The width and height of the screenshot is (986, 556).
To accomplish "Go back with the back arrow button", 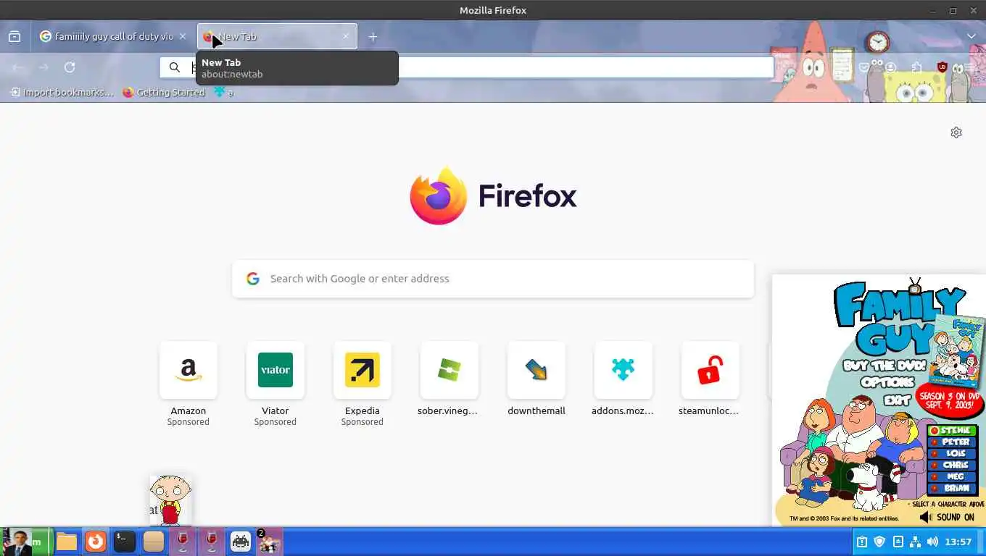I will point(18,67).
